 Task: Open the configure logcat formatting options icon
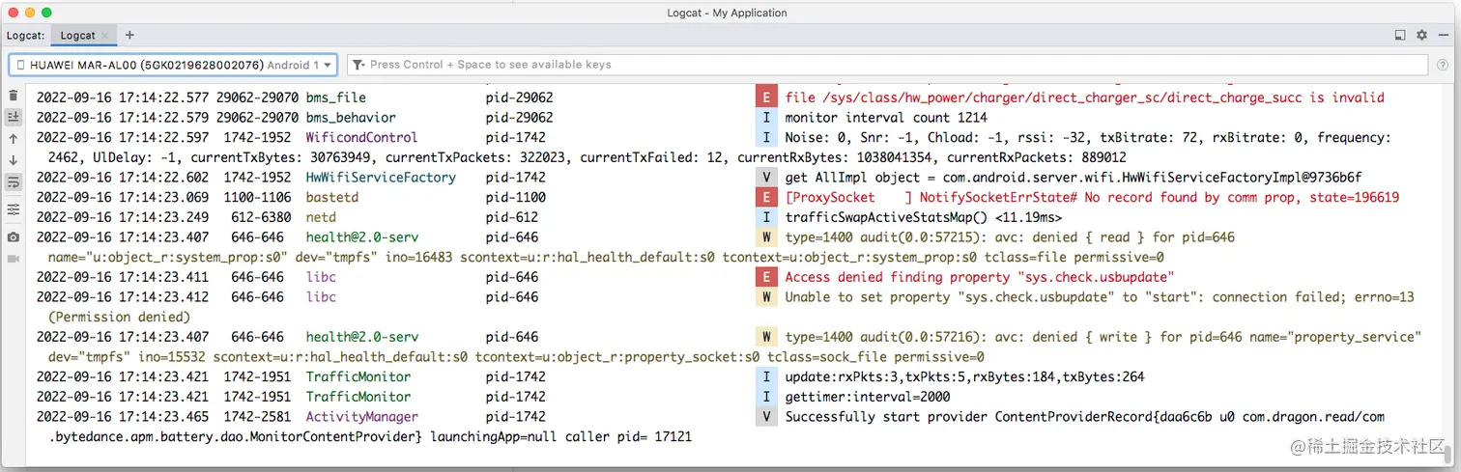13,208
